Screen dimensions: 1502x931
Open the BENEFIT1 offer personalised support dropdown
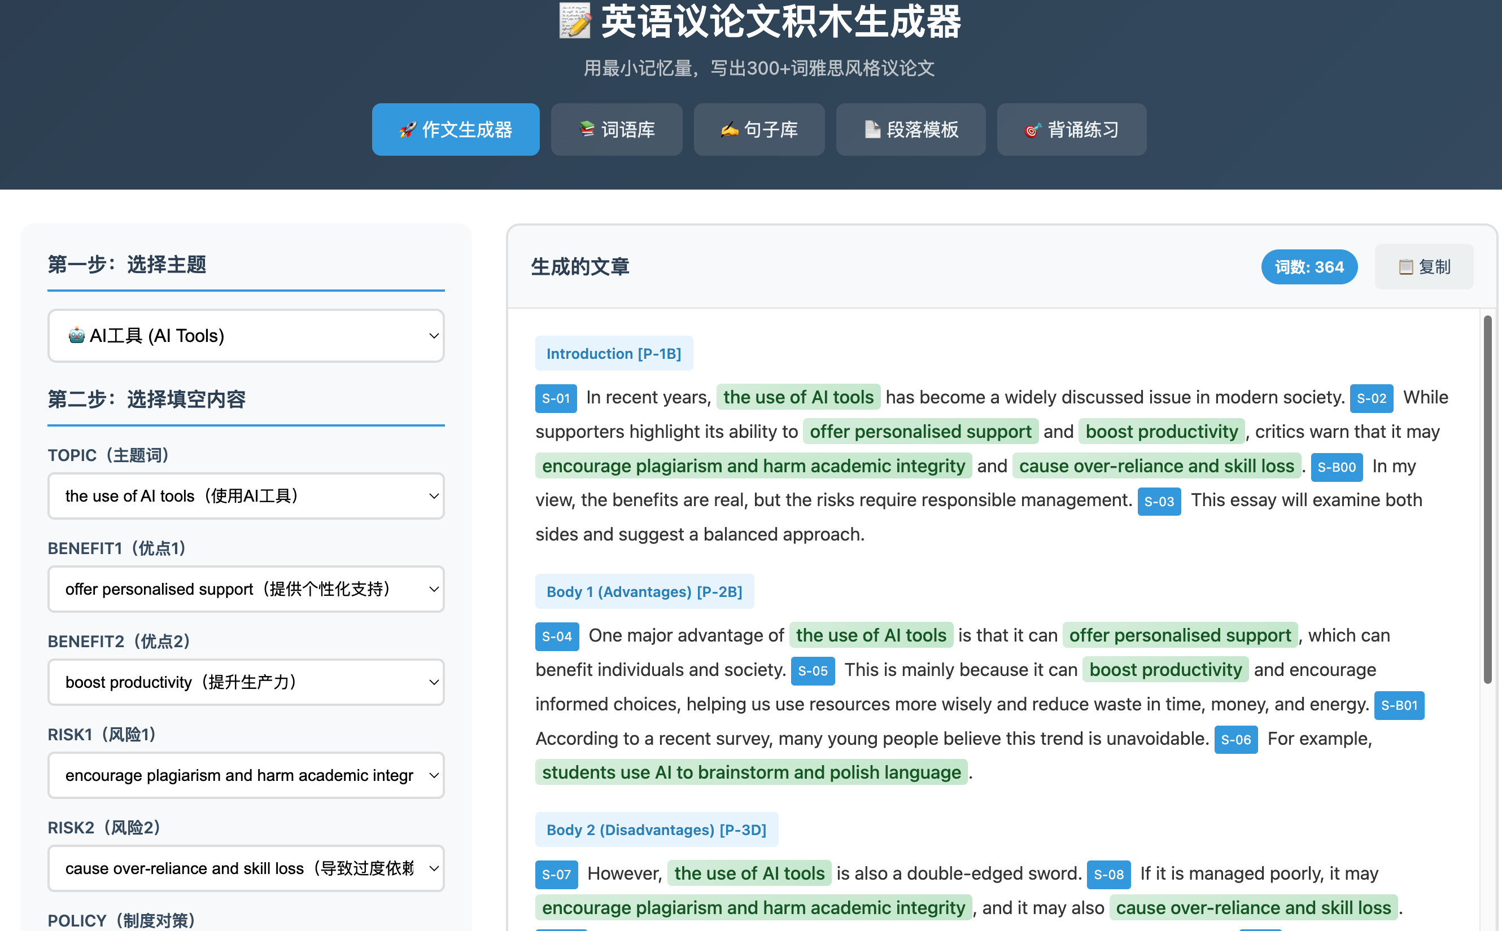[x=246, y=589]
